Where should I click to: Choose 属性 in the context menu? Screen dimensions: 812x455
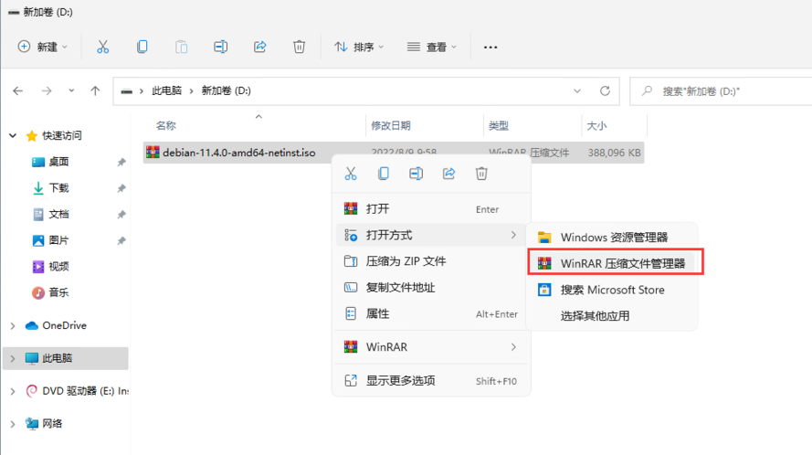click(431, 314)
